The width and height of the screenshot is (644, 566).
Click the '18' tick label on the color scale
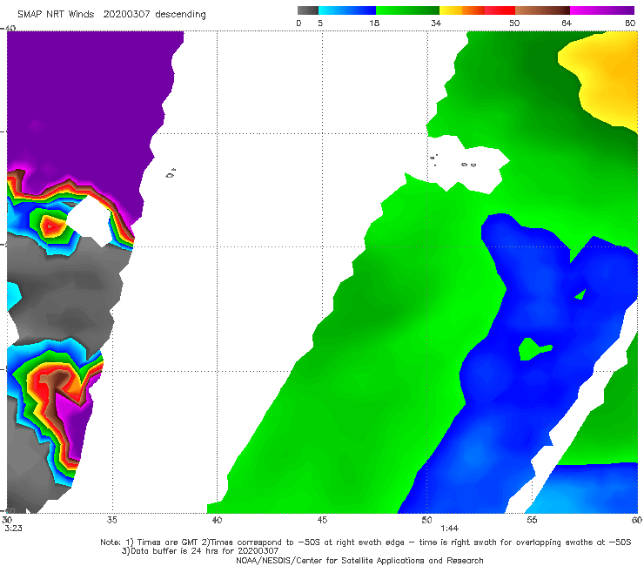pos(374,24)
